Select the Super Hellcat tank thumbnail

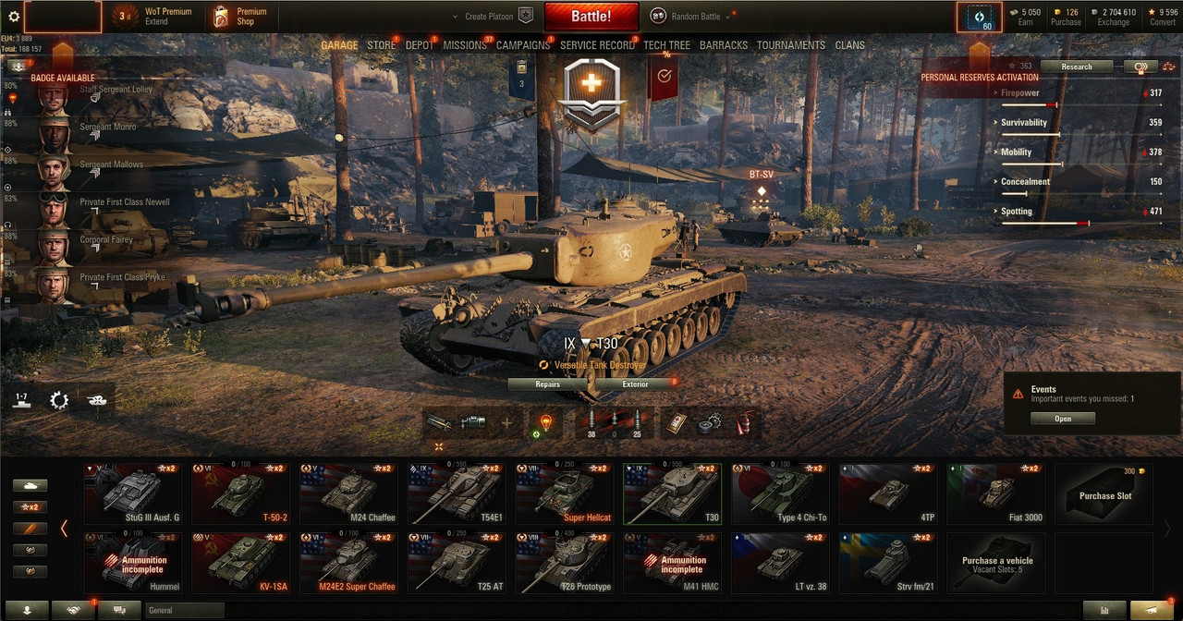coord(565,493)
